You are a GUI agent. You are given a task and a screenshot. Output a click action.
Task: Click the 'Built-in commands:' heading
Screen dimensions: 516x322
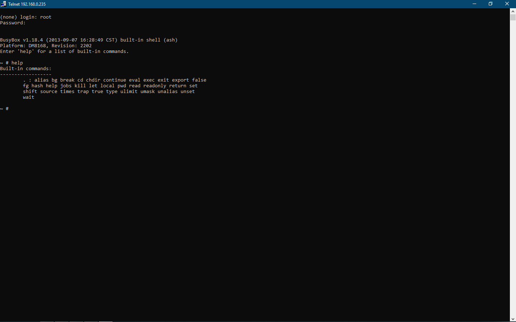[x=26, y=69]
